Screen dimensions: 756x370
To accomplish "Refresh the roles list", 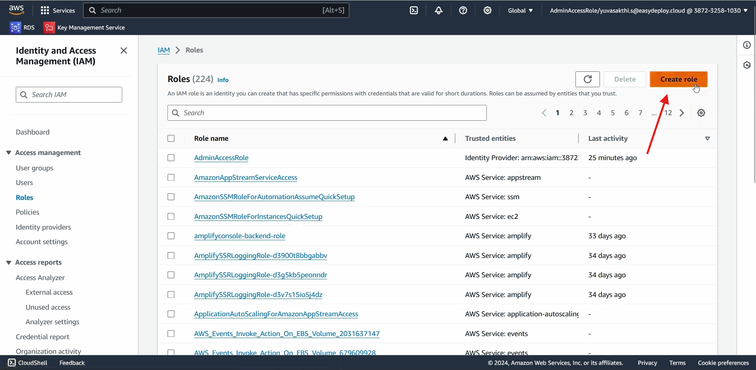I will 587,79.
